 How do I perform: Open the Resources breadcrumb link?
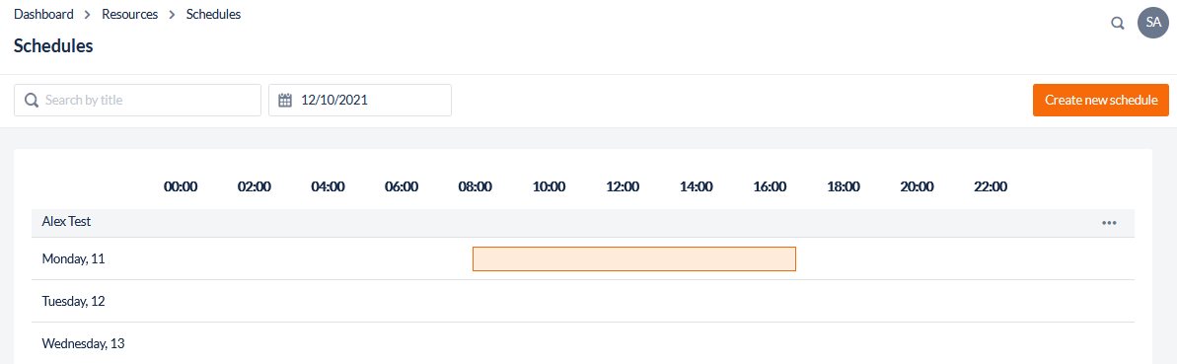[130, 14]
